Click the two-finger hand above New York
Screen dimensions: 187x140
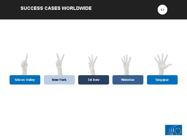[x=60, y=64]
